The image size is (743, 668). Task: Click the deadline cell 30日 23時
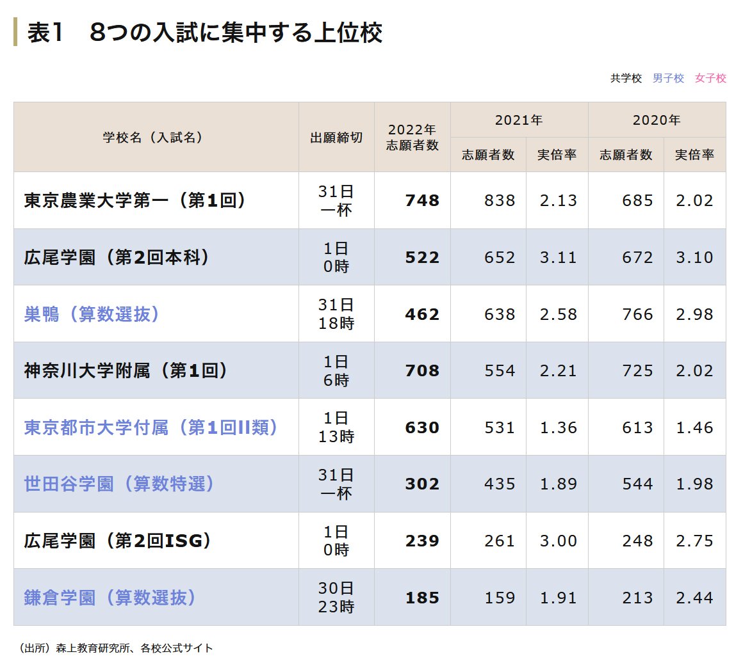point(336,598)
